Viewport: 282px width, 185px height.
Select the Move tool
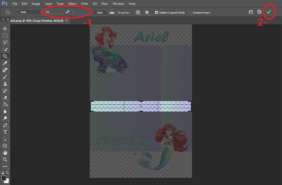(5, 29)
